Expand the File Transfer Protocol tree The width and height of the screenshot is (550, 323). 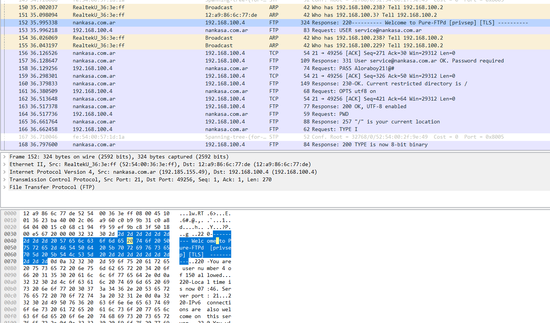click(x=5, y=187)
